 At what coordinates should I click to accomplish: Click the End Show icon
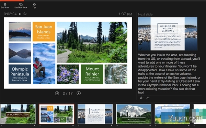click(5, 4)
